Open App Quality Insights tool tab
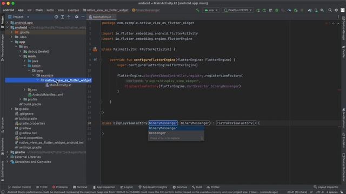The width and height of the screenshot is (346, 194). click(x=152, y=187)
